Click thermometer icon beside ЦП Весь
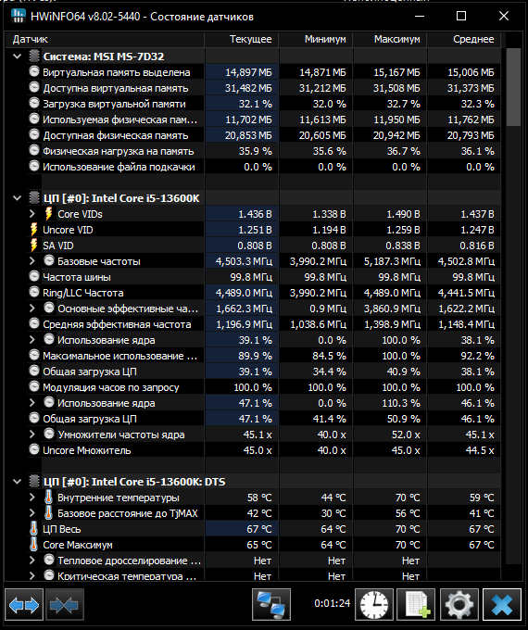528x630 pixels. (34, 529)
